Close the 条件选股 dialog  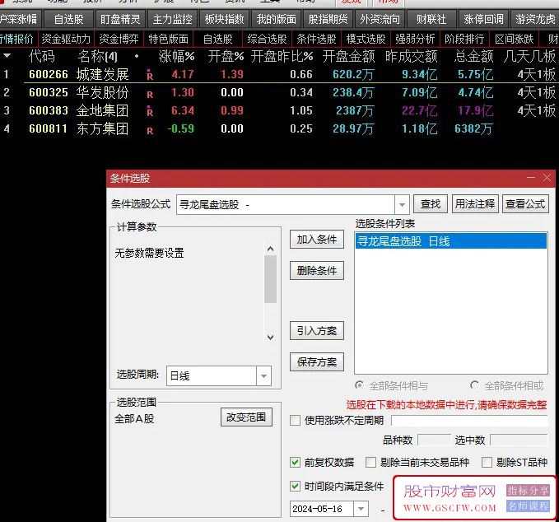coord(547,178)
